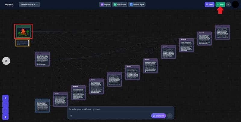Select the standalone purple node beneath the gold node
Image resolution: width=241 pixels, height=122 pixels.
[x=42, y=59]
